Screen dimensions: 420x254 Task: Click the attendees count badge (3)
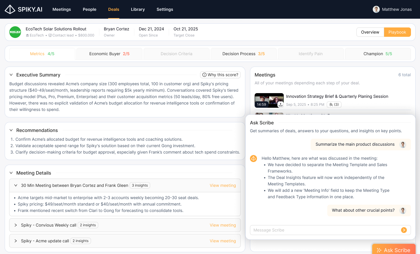334,105
